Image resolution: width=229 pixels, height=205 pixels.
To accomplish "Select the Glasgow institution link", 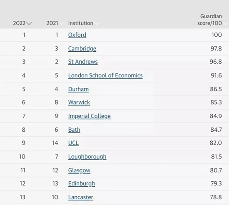I will click(79, 170).
